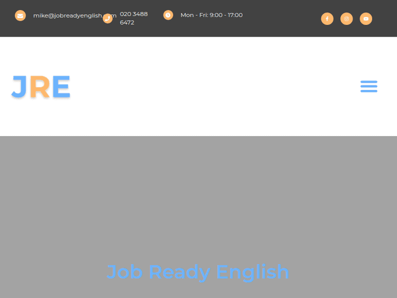Click the envelope email icon
397x298 pixels.
[x=20, y=16]
